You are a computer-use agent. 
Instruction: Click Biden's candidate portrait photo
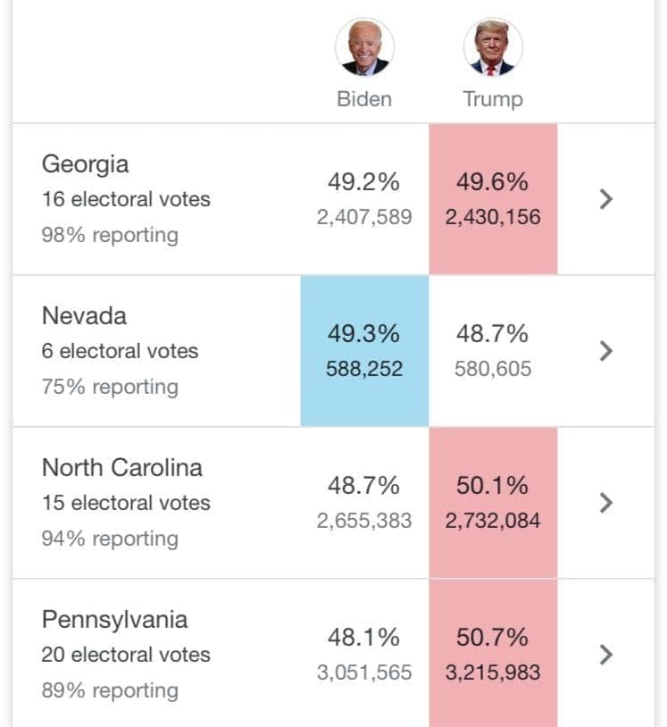point(364,46)
